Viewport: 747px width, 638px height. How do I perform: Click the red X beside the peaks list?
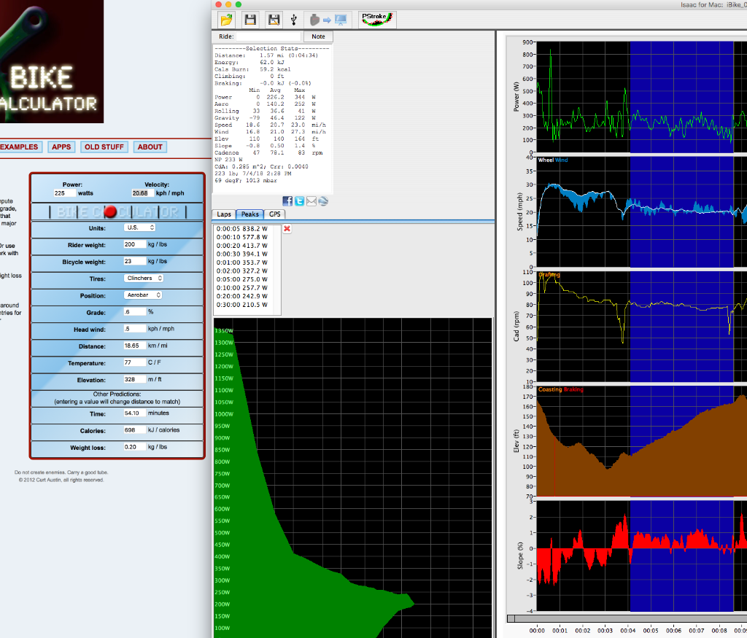287,229
